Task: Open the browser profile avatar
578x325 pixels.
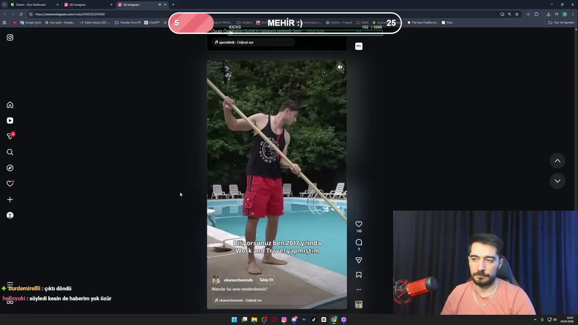Action: pyautogui.click(x=564, y=14)
